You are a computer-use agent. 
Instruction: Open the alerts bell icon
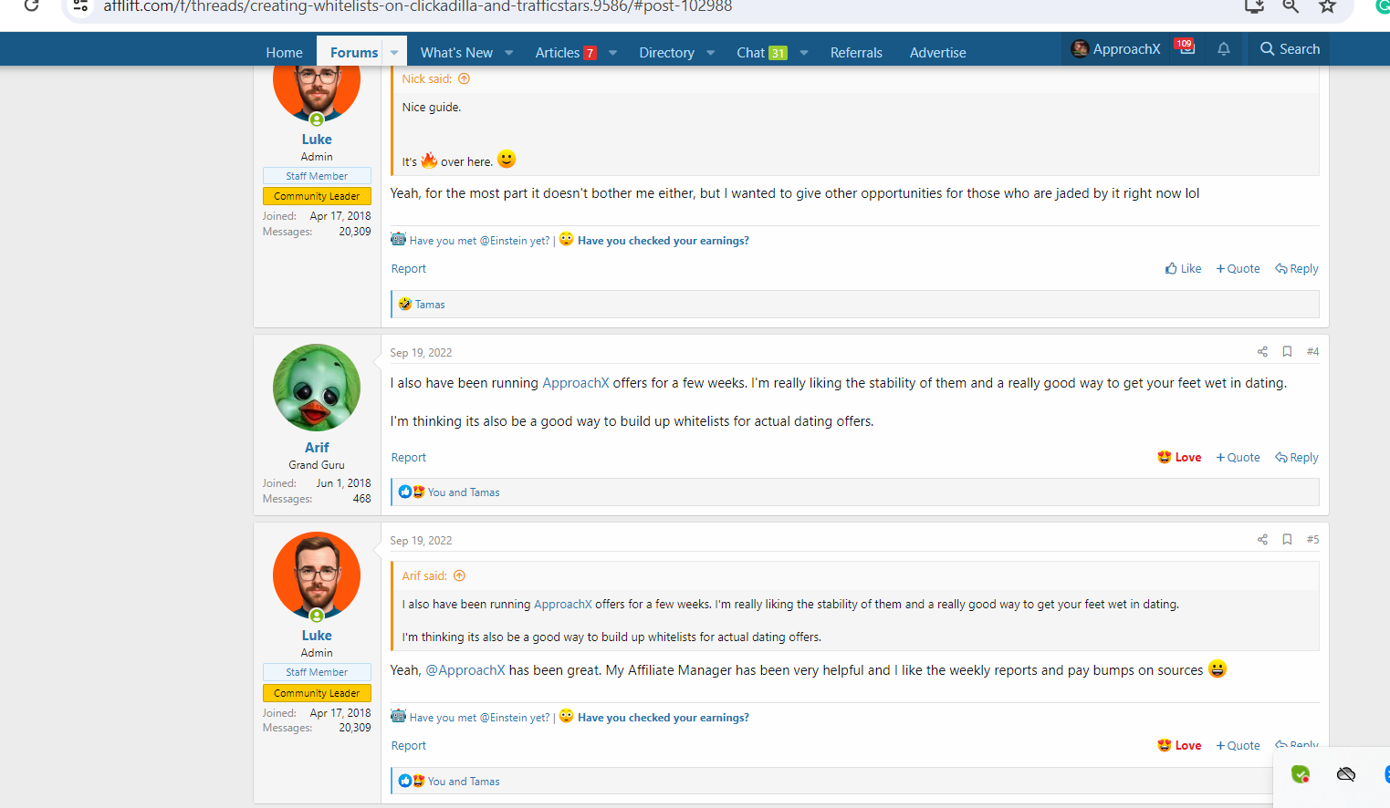tap(1224, 49)
